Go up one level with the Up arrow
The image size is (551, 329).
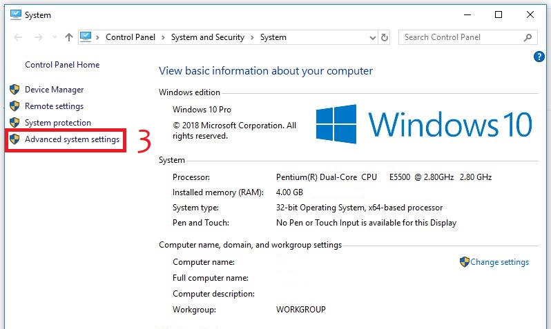pos(68,37)
